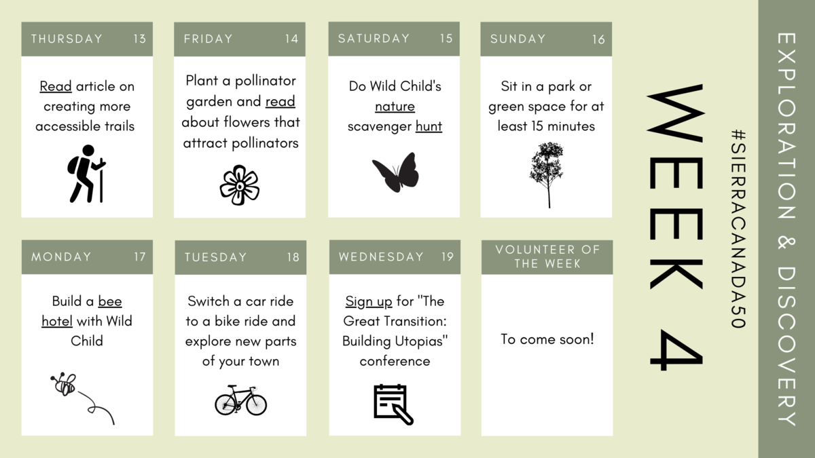This screenshot has height=458, width=815.
Task: Select the Sunday 16 card header
Action: (x=546, y=39)
